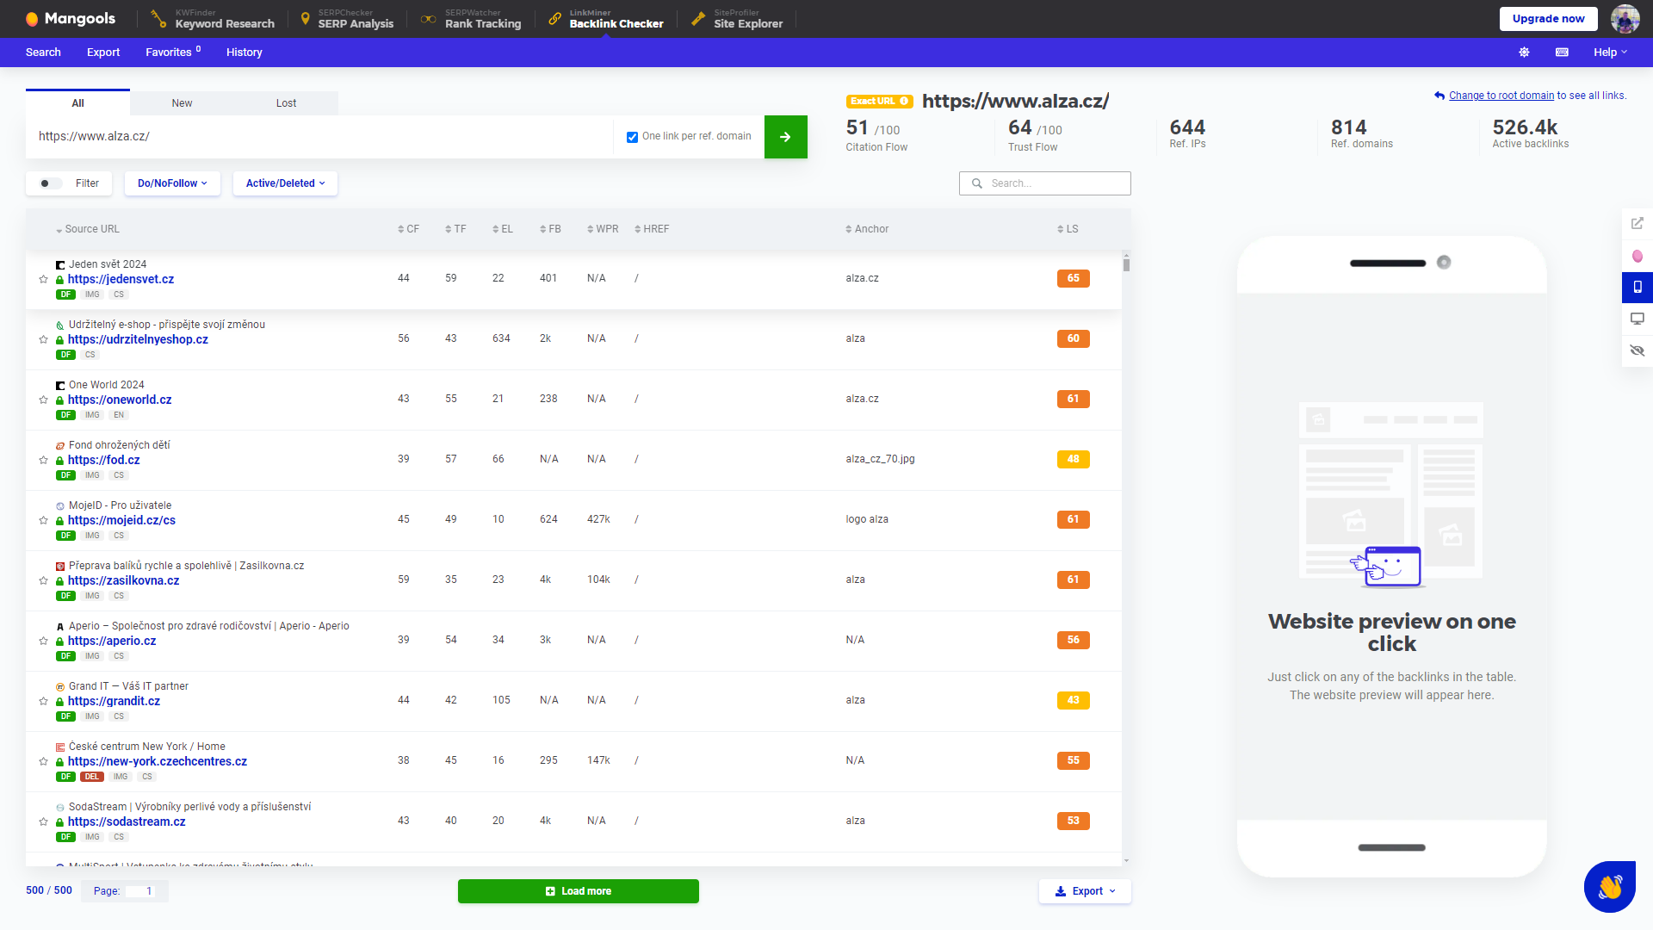Open keyboard shortcuts icon
1653x930 pixels.
coord(1562,53)
